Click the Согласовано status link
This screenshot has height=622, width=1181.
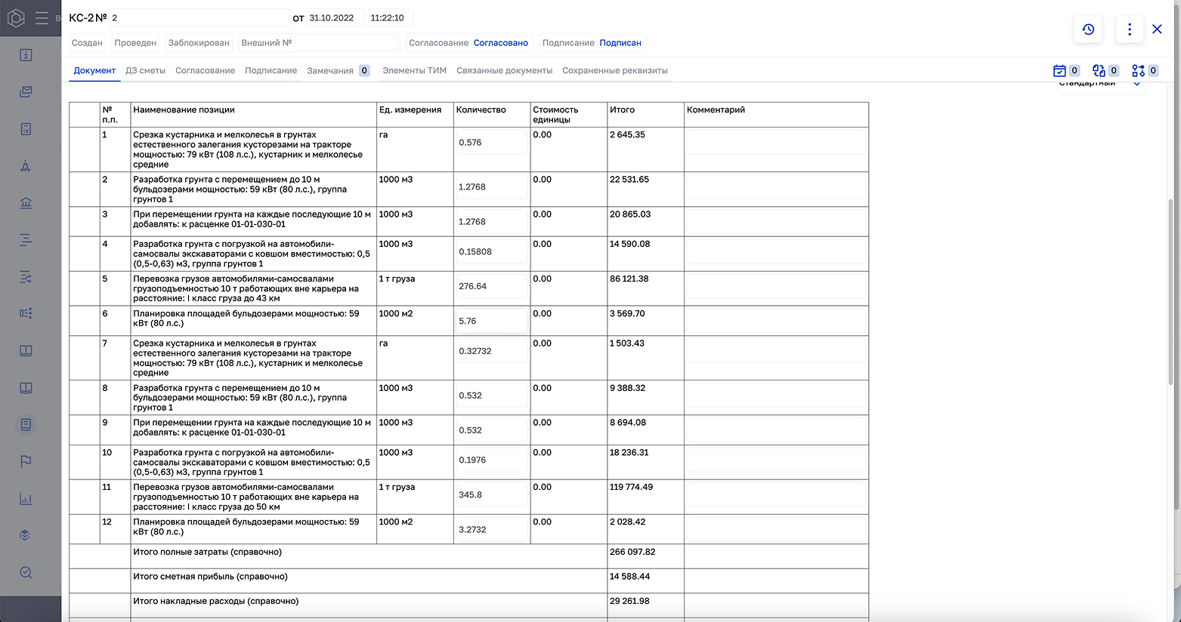500,43
